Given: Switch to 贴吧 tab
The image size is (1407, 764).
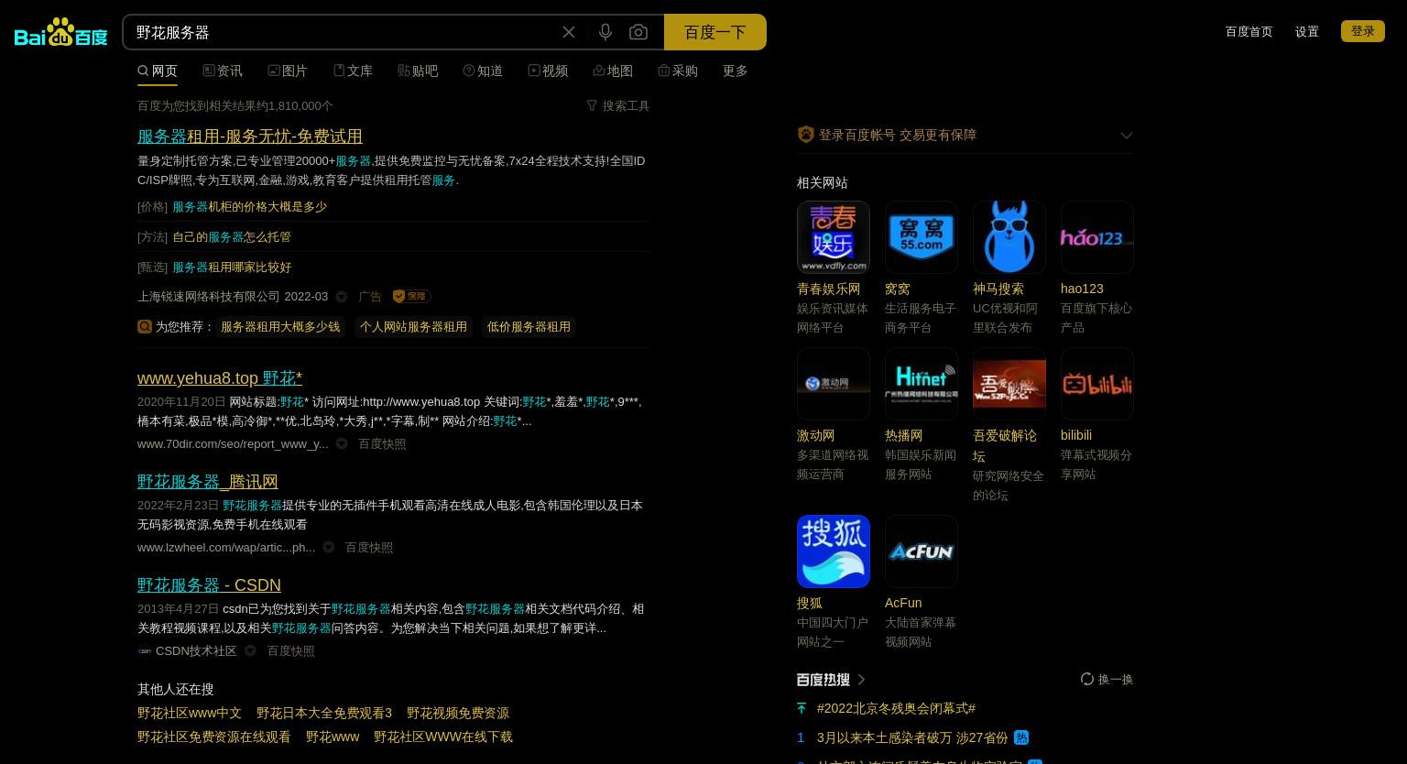Looking at the screenshot, I should tap(418, 71).
